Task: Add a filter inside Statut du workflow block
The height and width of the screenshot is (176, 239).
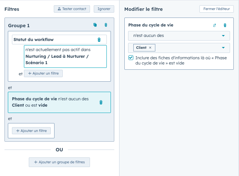Action: [43, 73]
